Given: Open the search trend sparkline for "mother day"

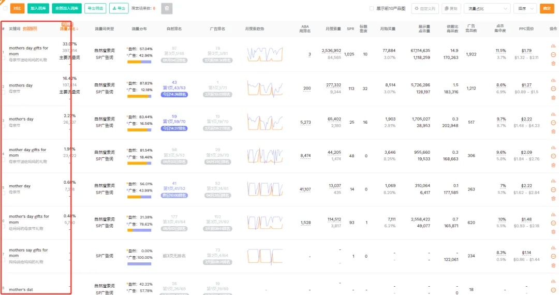Looking at the screenshot, I should (265, 189).
